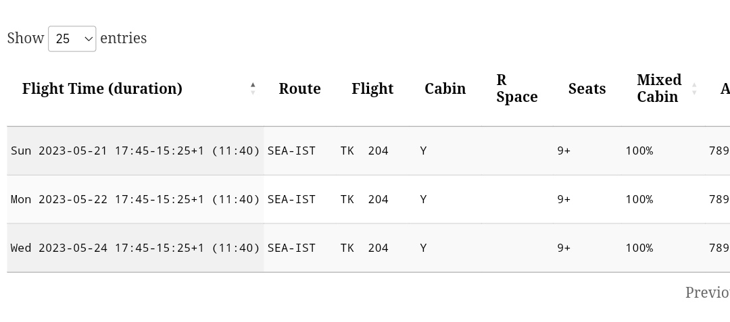Screen dimensions: 730x322
Task: Click the Cabin column header
Action: [x=445, y=88]
